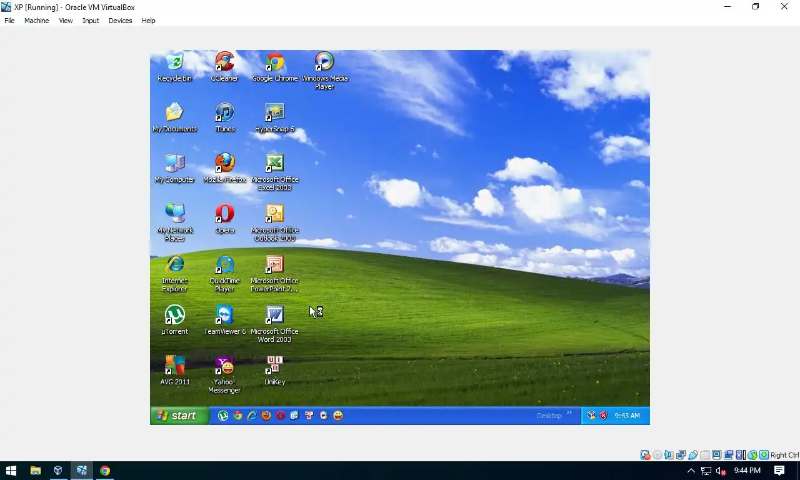The width and height of the screenshot is (800, 480).
Task: Select the Internet Explorer desktop icon
Action: pos(174,273)
